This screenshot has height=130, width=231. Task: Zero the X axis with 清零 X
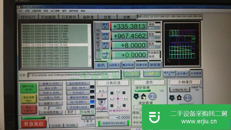(x=105, y=26)
